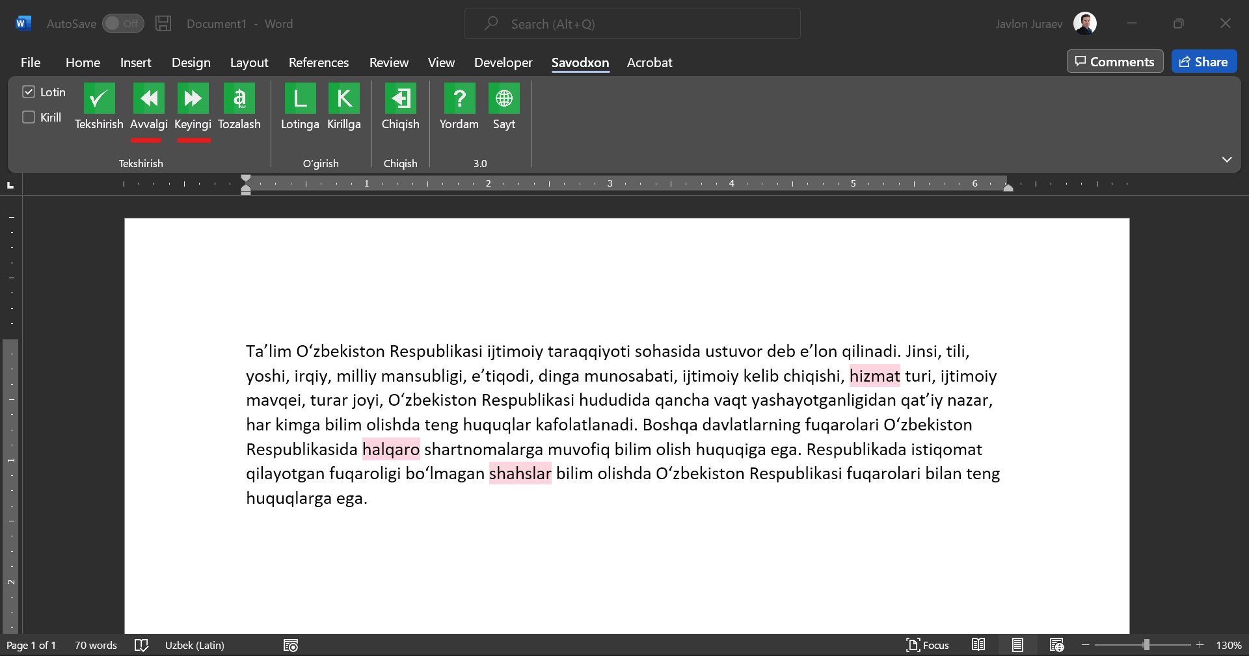The image size is (1249, 656).
Task: Uncheck the Lotin checkbox
Action: click(29, 92)
